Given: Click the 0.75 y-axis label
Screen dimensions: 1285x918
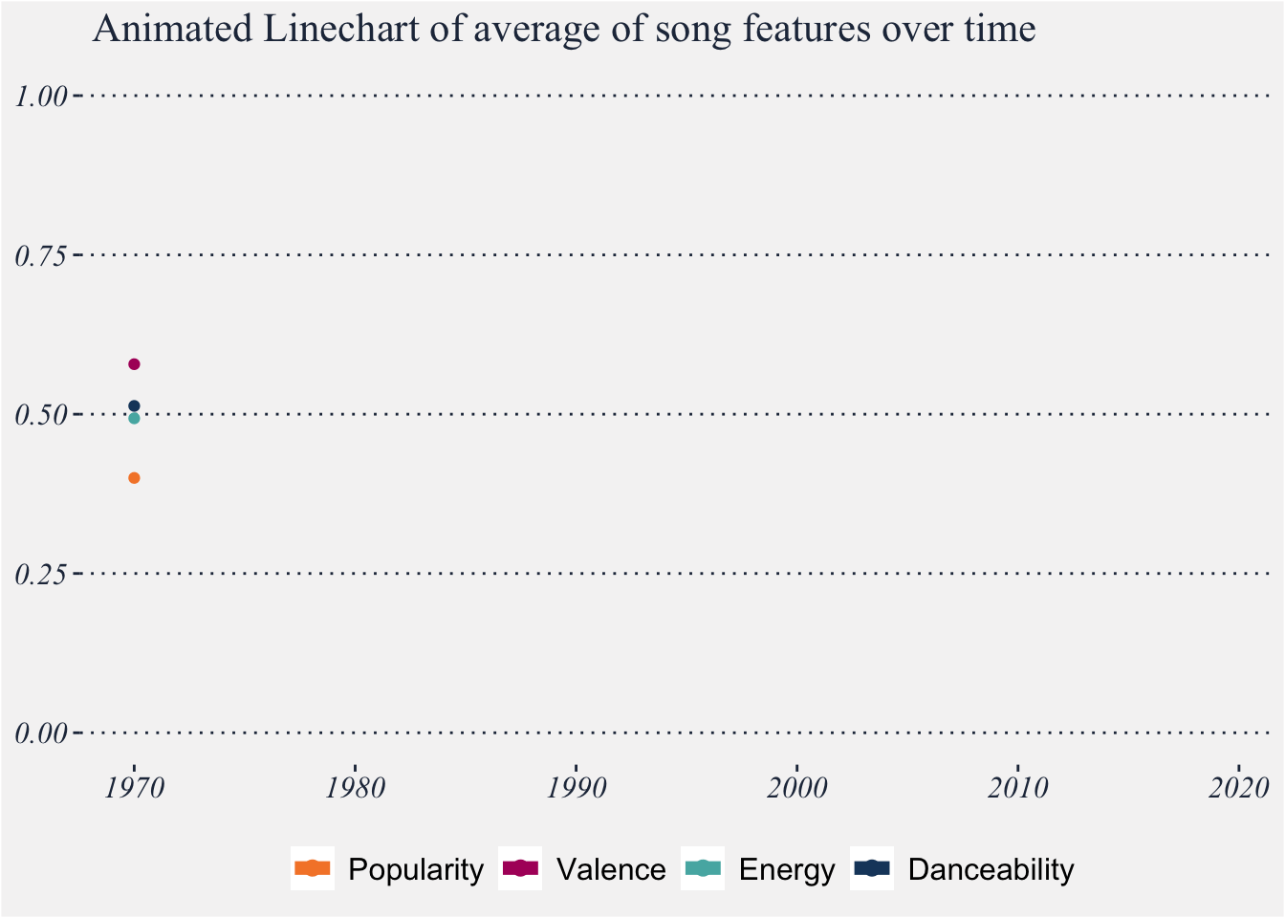Looking at the screenshot, I should click(41, 255).
